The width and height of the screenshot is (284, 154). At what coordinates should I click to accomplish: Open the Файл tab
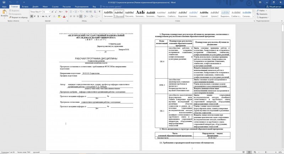coord(4,6)
